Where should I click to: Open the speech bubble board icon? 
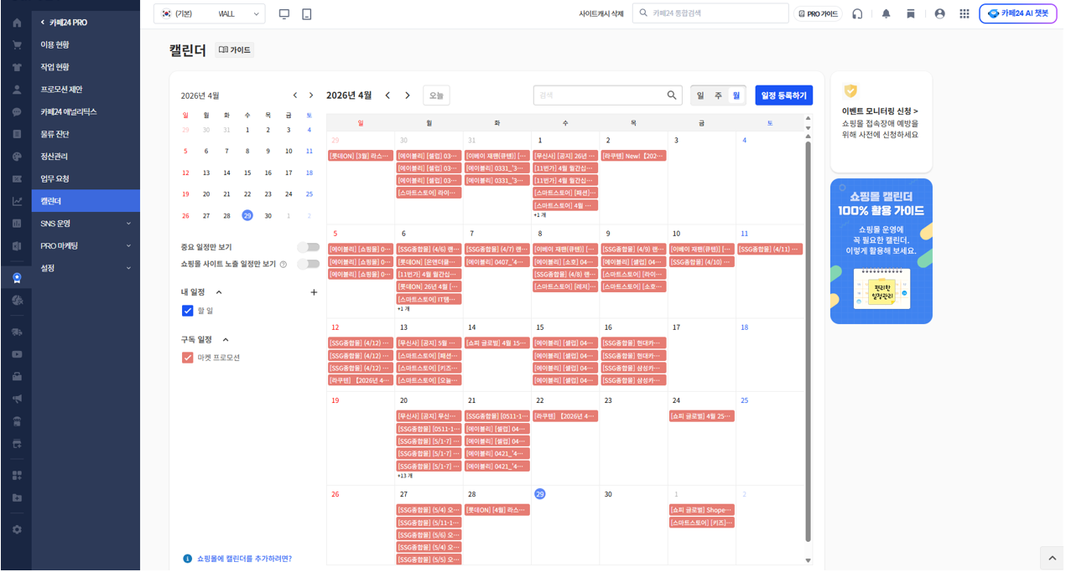(17, 111)
